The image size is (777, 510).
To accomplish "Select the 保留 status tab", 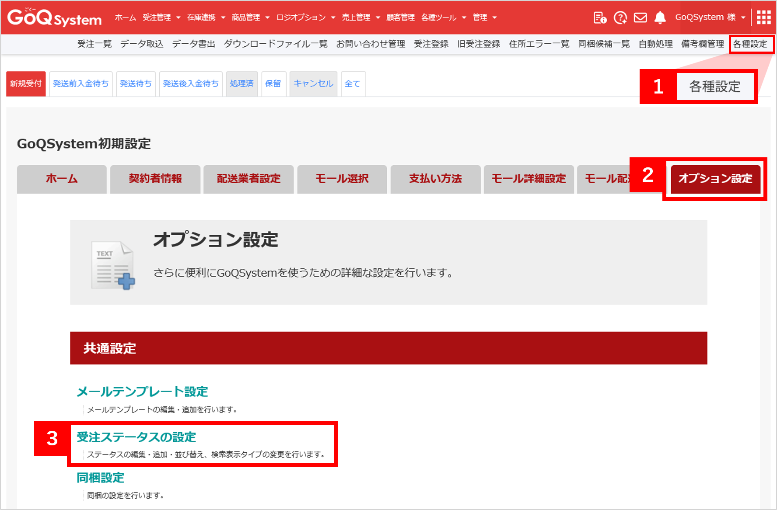I will point(273,83).
